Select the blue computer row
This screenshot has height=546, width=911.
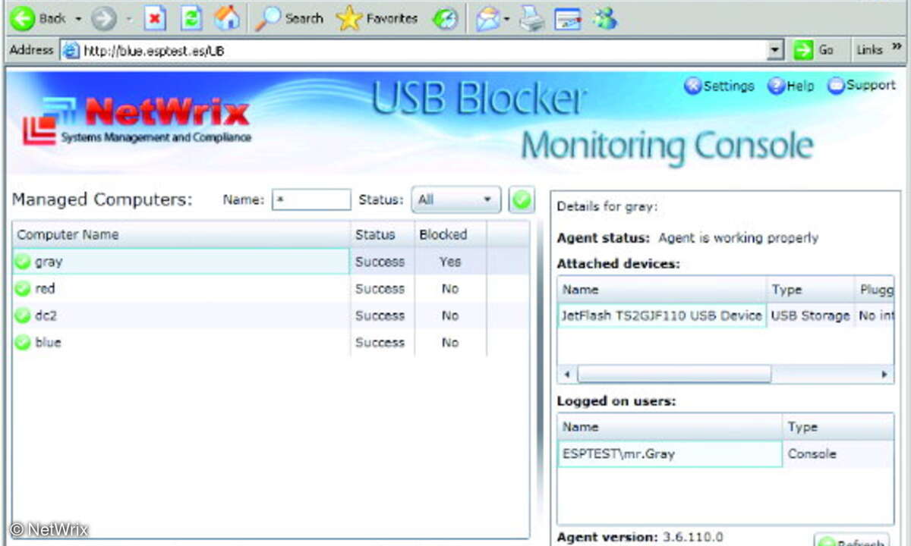click(271, 343)
